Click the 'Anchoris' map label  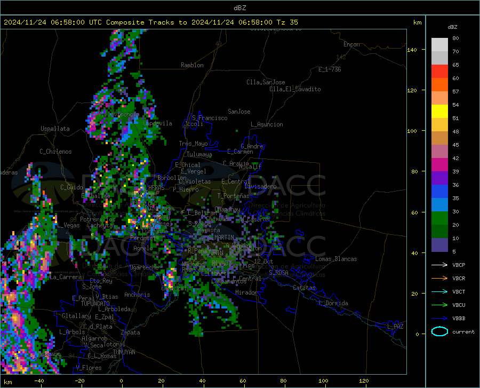(137, 295)
